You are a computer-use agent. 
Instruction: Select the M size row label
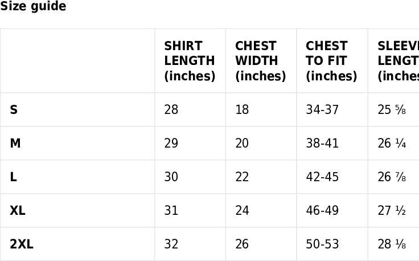click(15, 143)
